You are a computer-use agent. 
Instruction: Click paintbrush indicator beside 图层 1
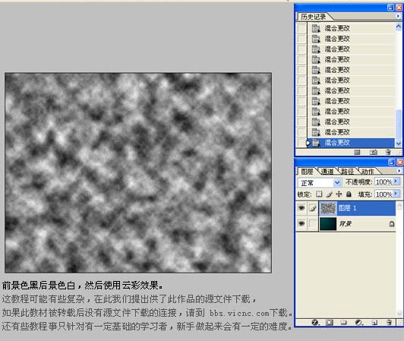tap(313, 208)
